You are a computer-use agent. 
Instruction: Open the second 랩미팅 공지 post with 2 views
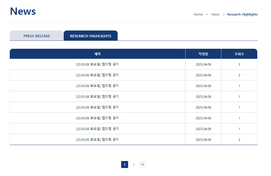tap(97, 75)
